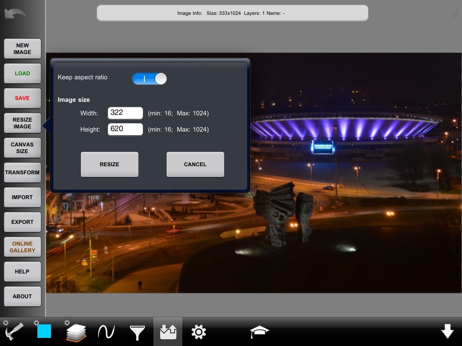Open the hammer tools icon
The height and width of the screenshot is (346, 462).
[15, 332]
